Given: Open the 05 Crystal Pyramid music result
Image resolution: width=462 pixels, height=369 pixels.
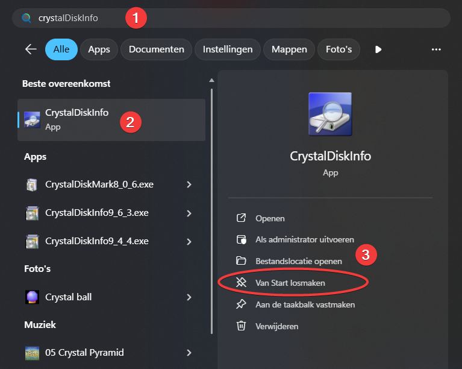Looking at the screenshot, I should (84, 352).
